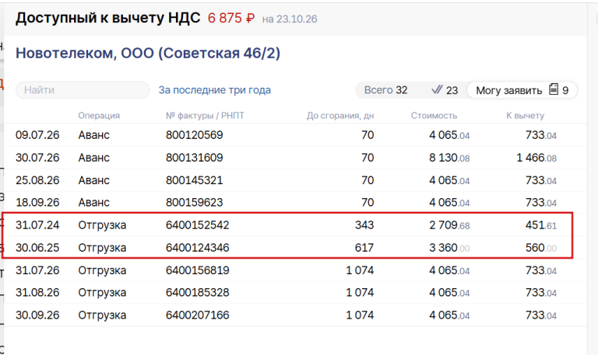598x355 pixels.
Task: Click the document icon beside count 9
Action: tap(554, 89)
